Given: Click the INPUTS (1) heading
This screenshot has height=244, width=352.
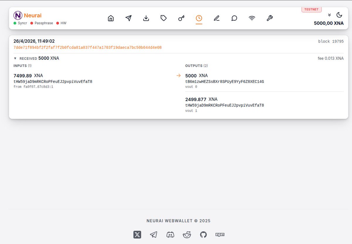Looking at the screenshot, I should pyautogui.click(x=23, y=66).
